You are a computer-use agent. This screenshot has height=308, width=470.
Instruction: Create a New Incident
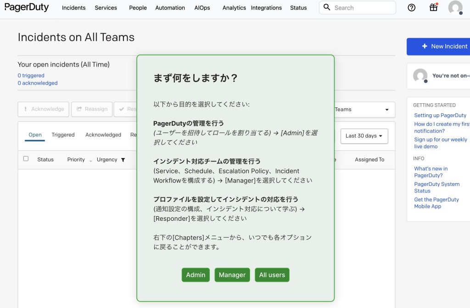pos(438,46)
